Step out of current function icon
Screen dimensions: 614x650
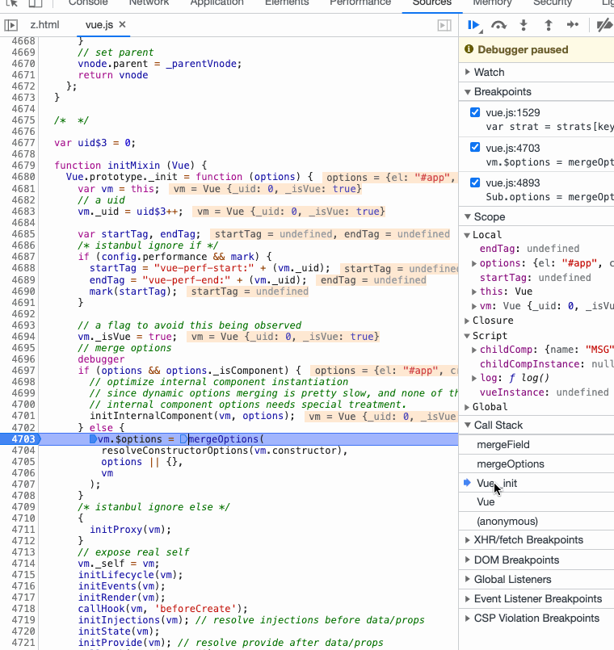548,25
